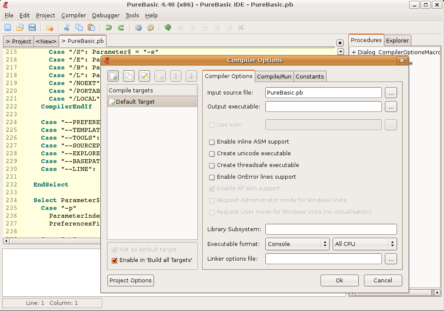Expand the Dialog_CompilerOptionsMacro procedure entry
Viewport: 444px width, 311px height.
(354, 52)
